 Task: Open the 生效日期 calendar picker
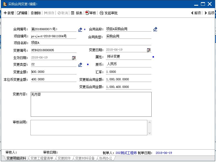(x=74, y=58)
